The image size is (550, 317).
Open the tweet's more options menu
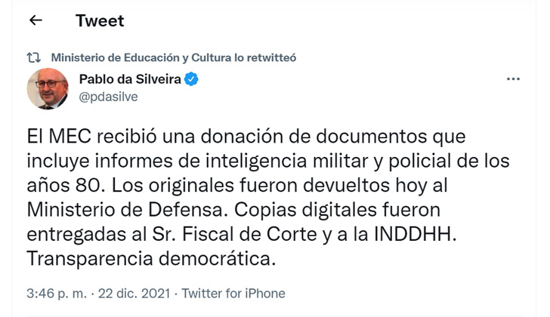[512, 79]
